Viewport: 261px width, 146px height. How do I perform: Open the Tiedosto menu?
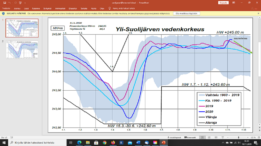tap(6, 9)
